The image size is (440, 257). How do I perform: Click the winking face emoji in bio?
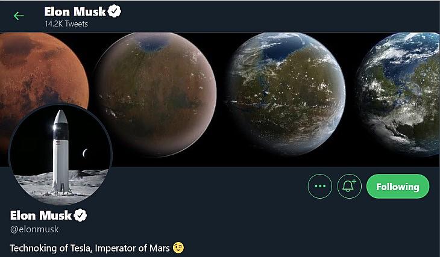coord(178,247)
